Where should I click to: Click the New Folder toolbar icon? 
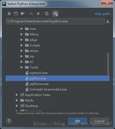(x=32, y=14)
